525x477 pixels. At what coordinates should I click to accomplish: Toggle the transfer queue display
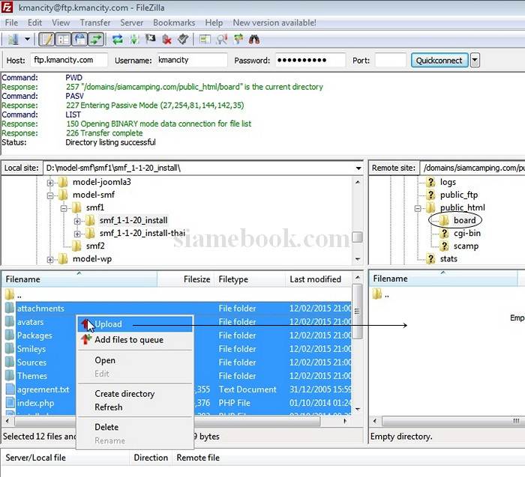click(x=96, y=40)
